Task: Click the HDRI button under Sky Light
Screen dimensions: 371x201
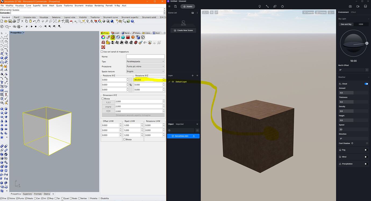Action: [361, 24]
